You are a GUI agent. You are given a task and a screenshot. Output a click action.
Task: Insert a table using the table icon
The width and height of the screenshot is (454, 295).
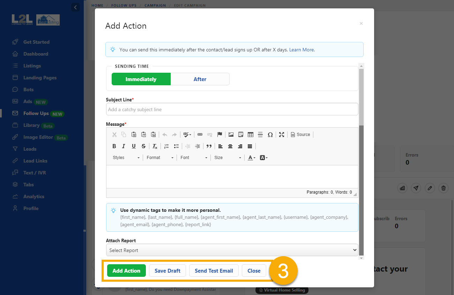pos(251,134)
